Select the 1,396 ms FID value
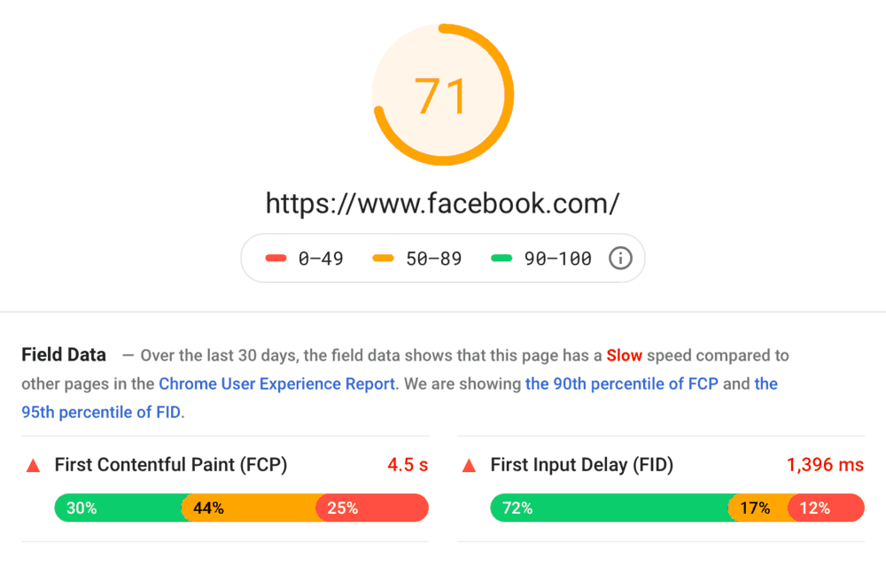886x574 pixels. [x=825, y=464]
